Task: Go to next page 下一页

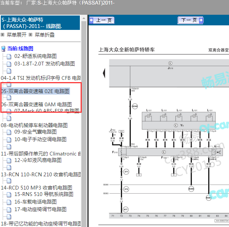Action: (x=190, y=20)
